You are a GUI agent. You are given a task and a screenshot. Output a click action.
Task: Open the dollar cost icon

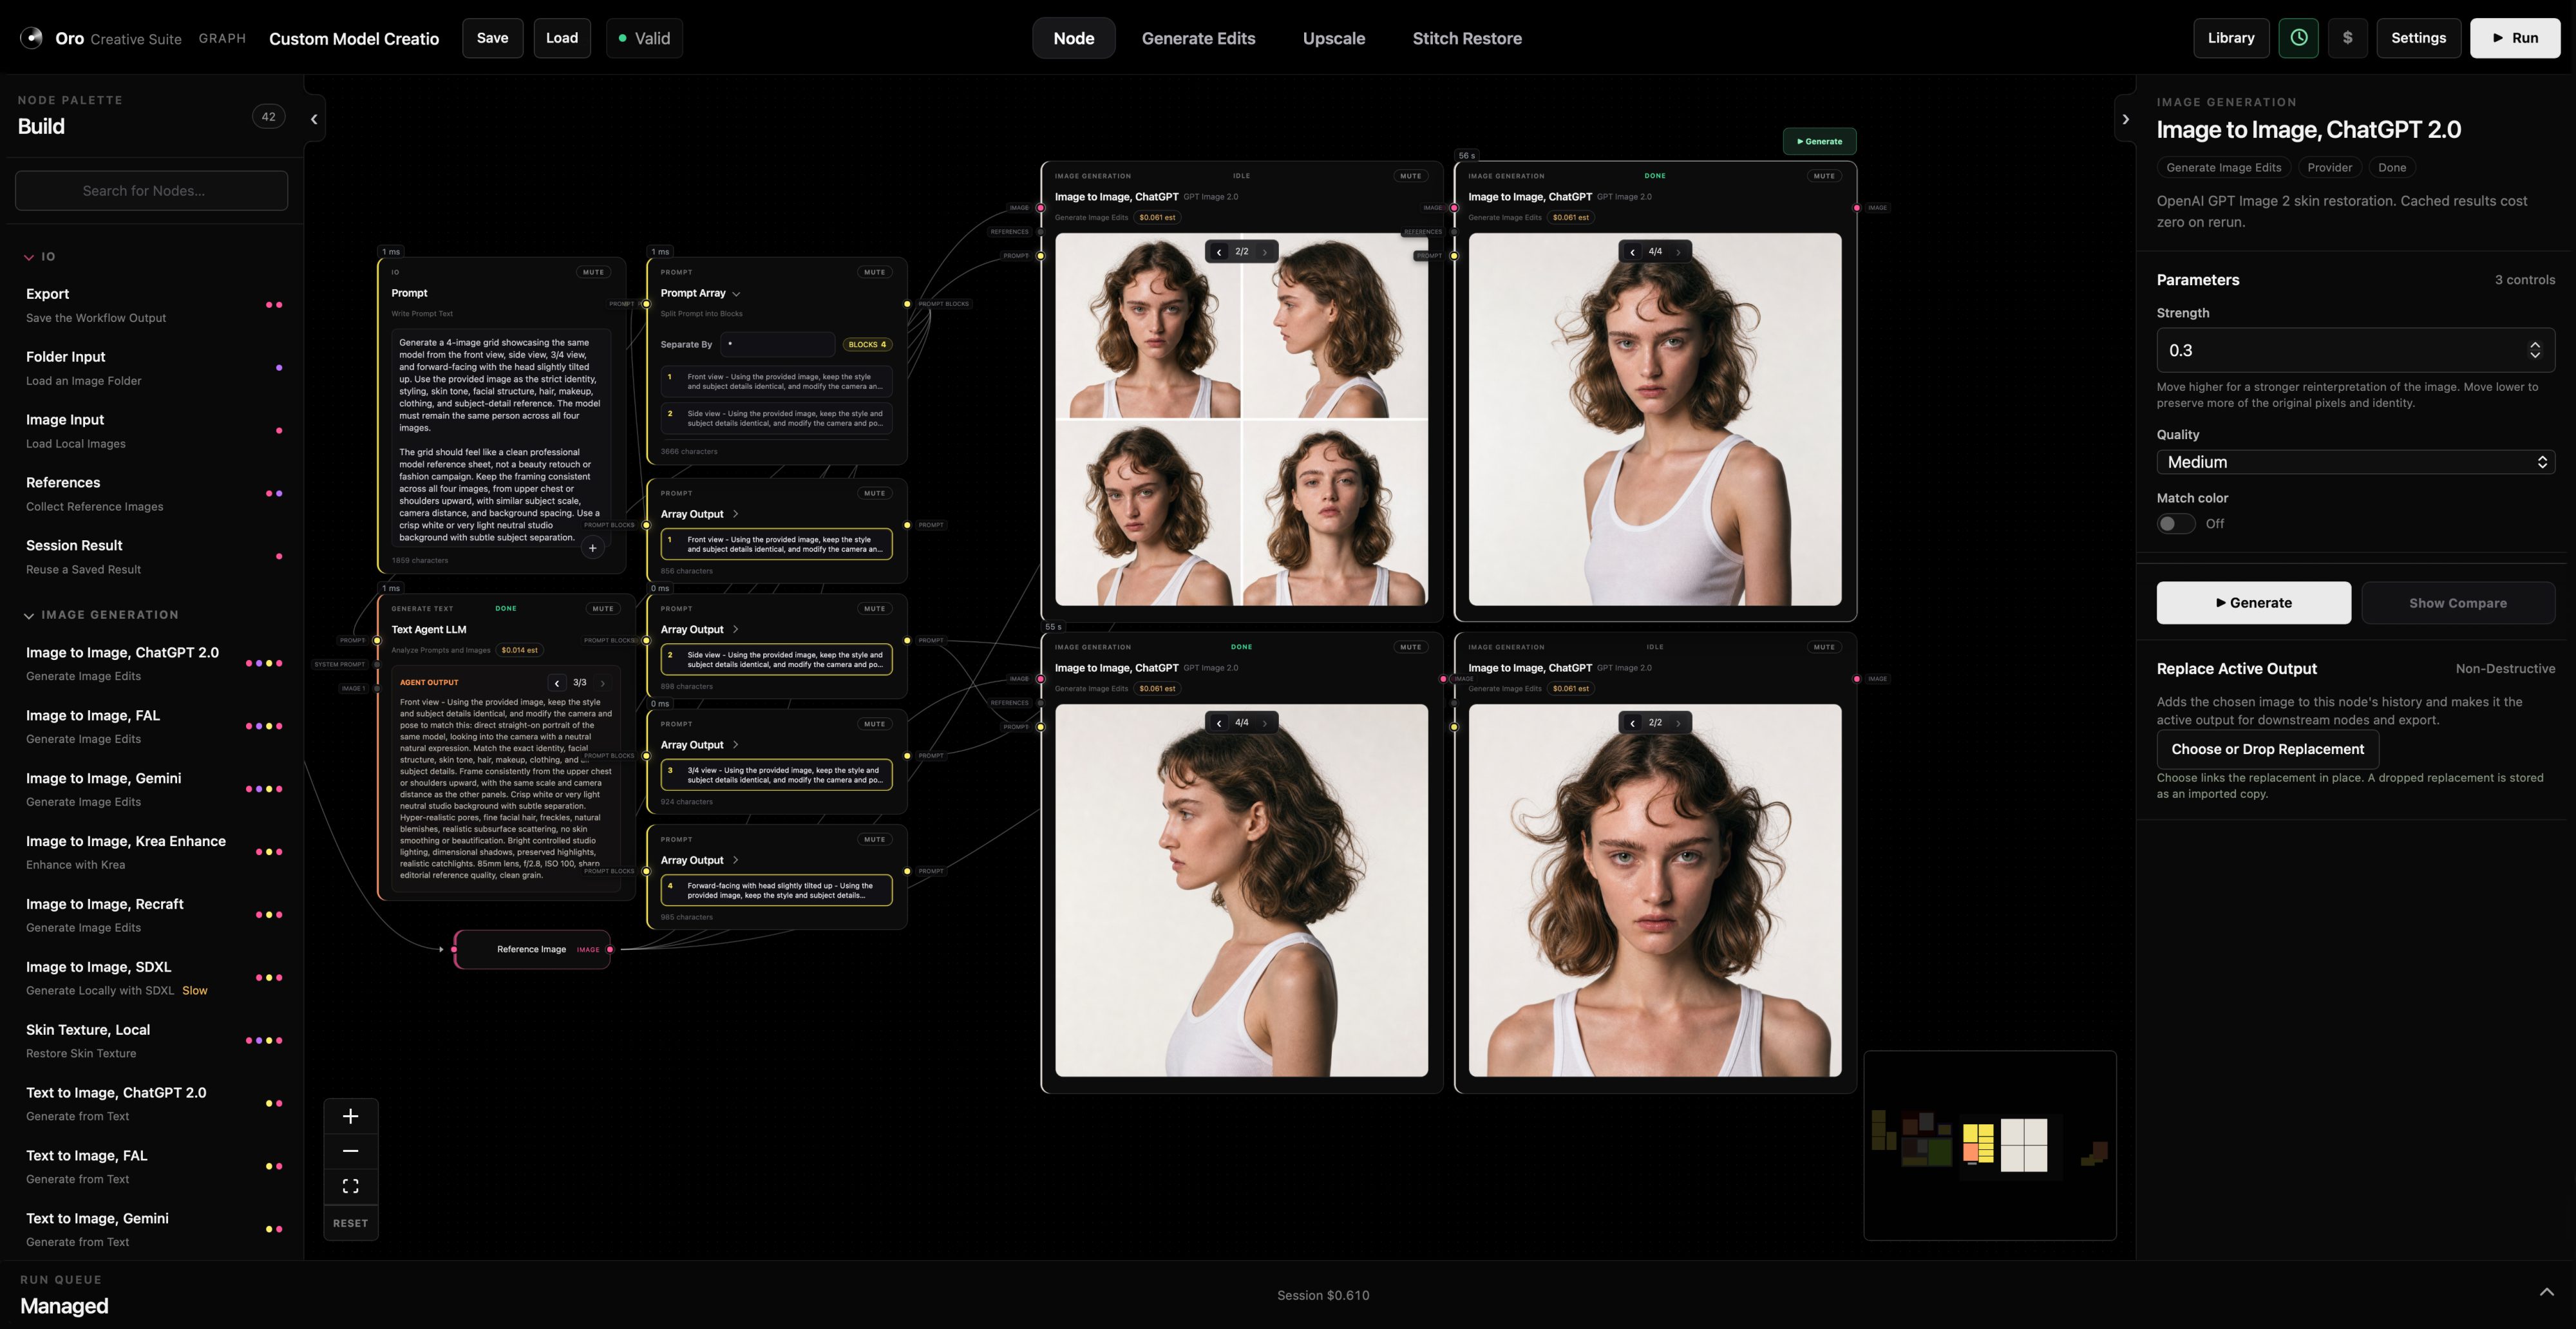[2347, 38]
